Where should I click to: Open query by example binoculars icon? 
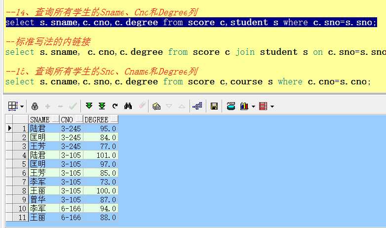pos(128,106)
